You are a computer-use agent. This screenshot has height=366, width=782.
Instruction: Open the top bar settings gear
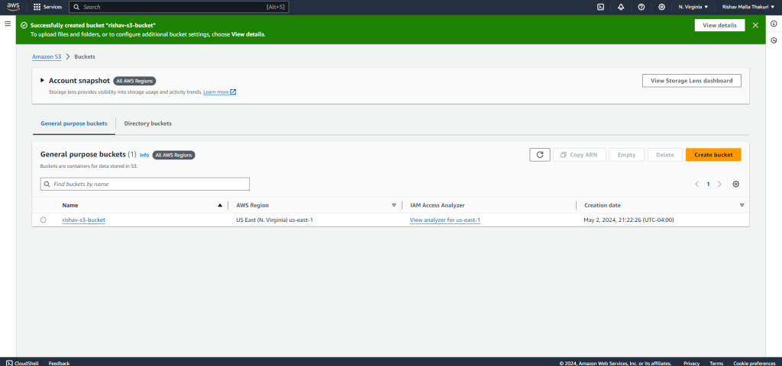tap(661, 7)
